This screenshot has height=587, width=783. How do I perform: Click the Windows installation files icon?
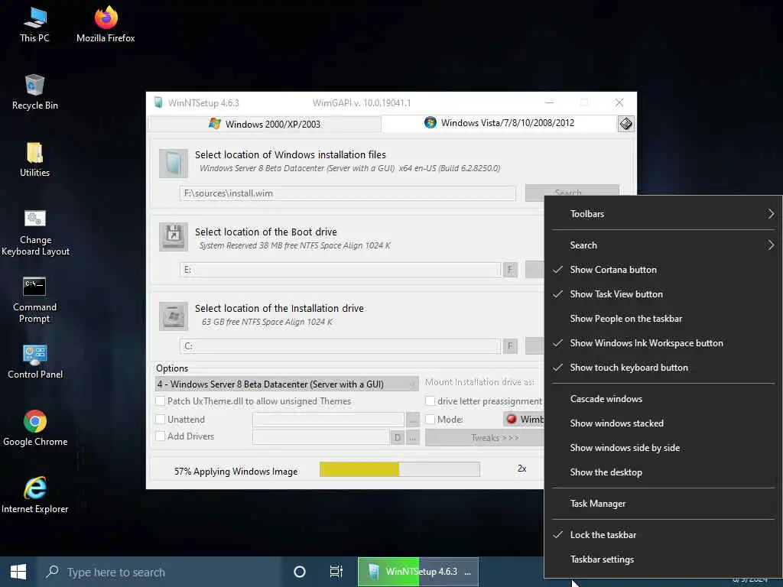pyautogui.click(x=174, y=164)
